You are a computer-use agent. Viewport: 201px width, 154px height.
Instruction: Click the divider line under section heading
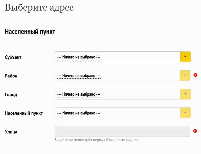click(101, 42)
